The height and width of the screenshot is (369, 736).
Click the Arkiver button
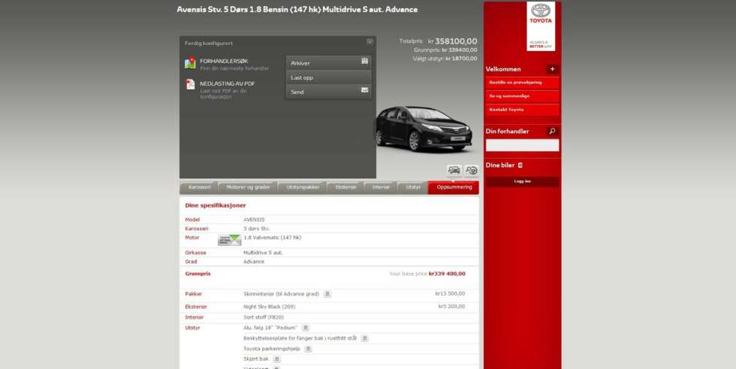(x=329, y=63)
